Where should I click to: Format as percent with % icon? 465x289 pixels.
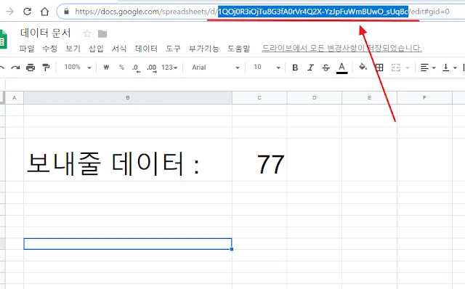[121, 68]
